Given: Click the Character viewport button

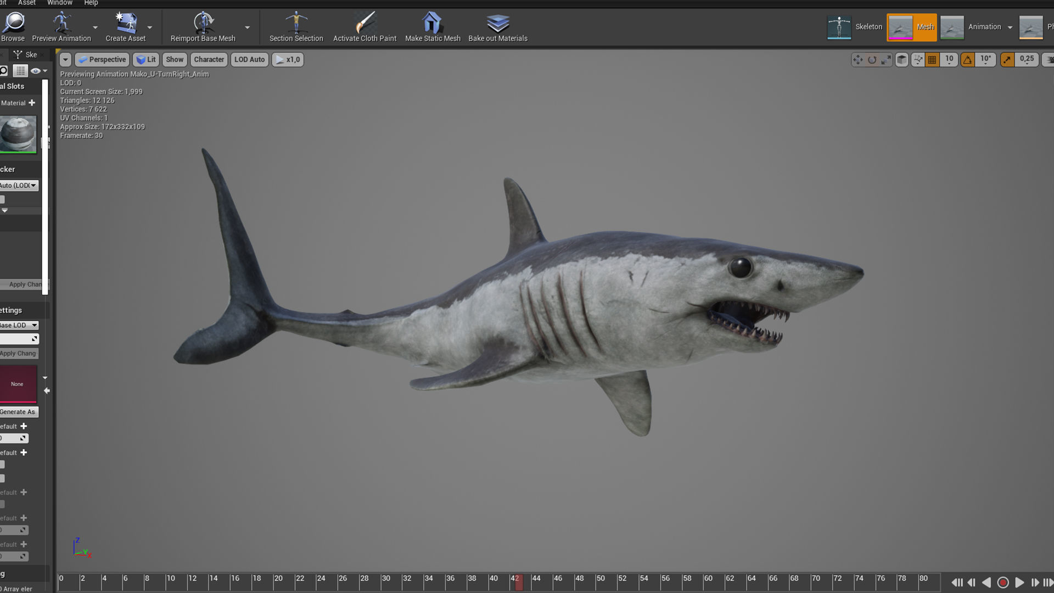Looking at the screenshot, I should tap(209, 60).
